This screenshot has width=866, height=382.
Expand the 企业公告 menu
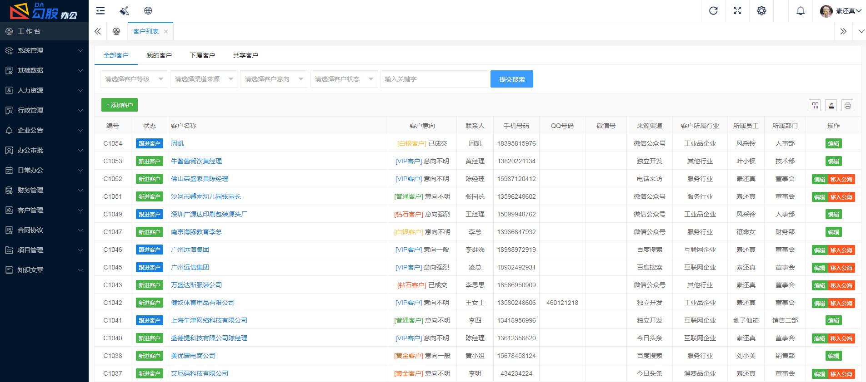click(x=44, y=130)
